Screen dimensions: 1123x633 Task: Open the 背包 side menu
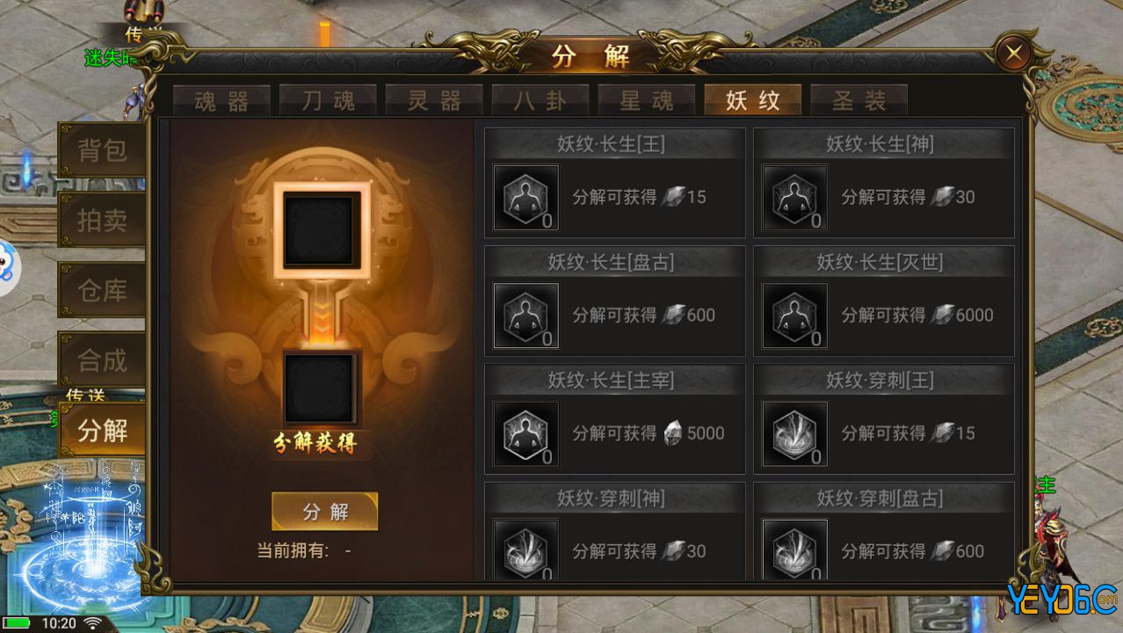click(102, 150)
